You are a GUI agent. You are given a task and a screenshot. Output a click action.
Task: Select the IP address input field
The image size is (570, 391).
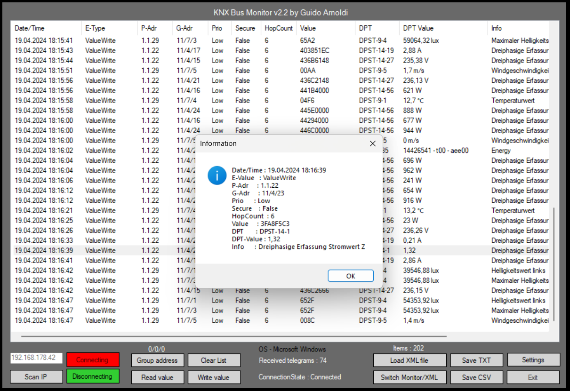[x=36, y=358]
